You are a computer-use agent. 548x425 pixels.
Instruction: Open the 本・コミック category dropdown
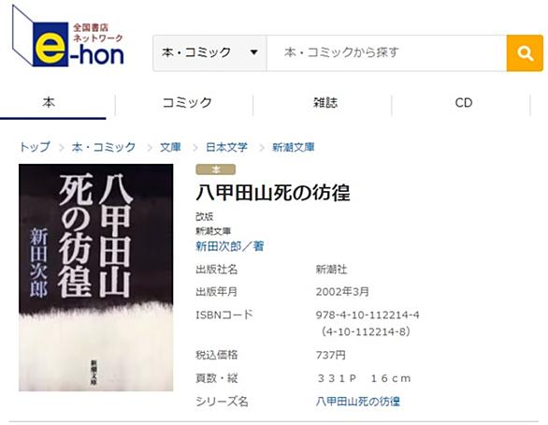(209, 53)
